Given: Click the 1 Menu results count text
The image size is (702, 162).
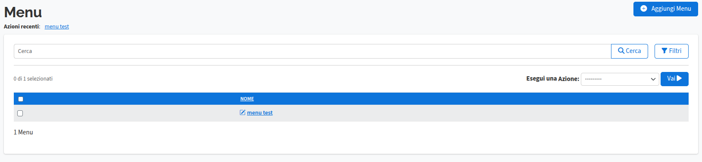Looking at the screenshot, I should pos(23,132).
